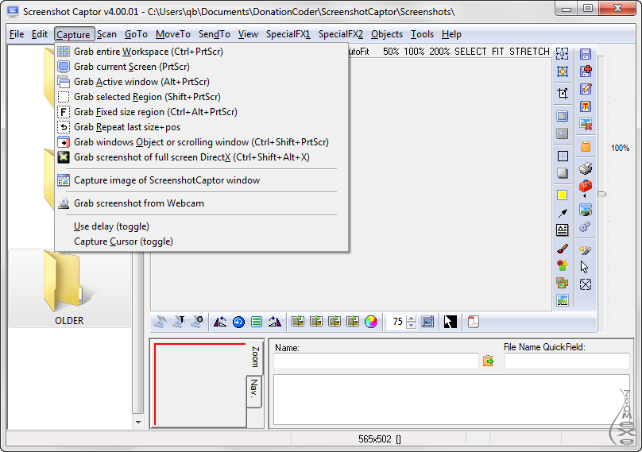Click the PDF document icon

pyautogui.click(x=474, y=322)
